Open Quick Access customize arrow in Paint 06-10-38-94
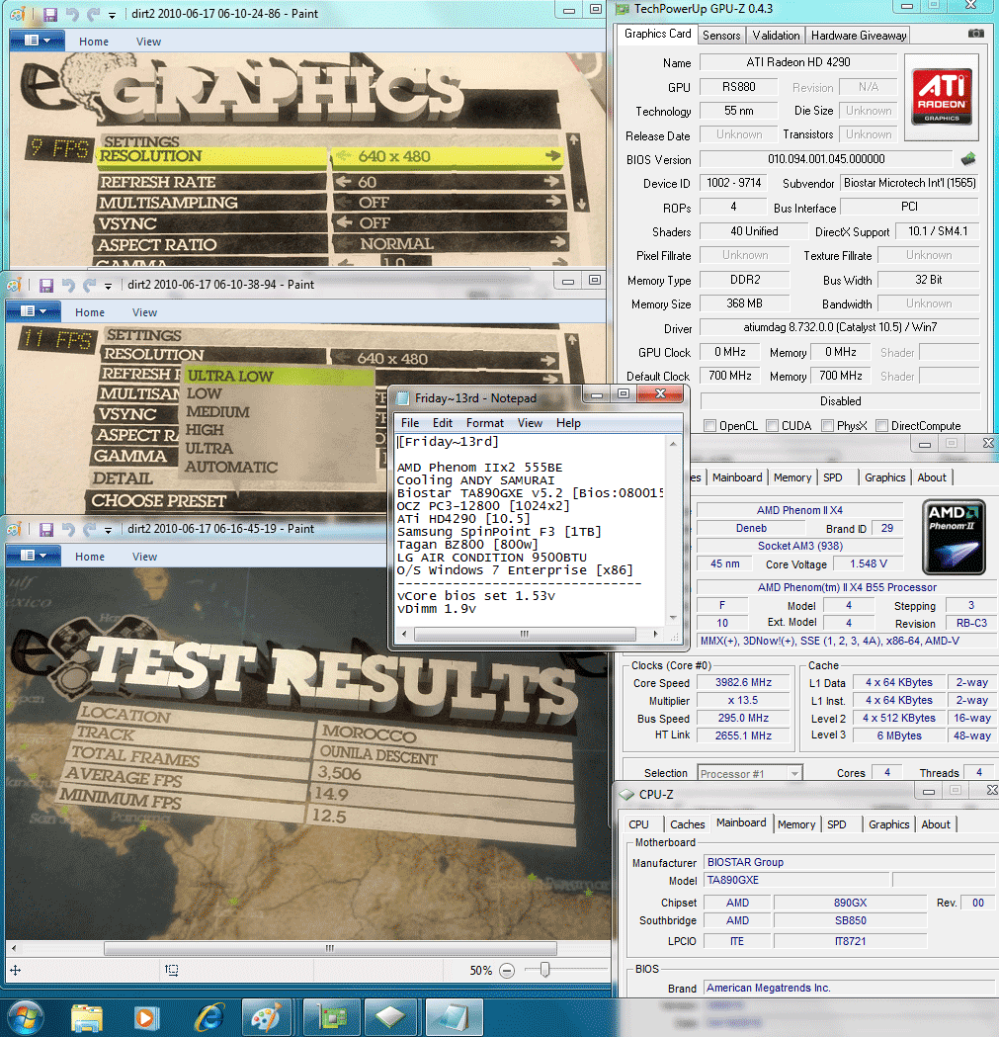 [108, 286]
